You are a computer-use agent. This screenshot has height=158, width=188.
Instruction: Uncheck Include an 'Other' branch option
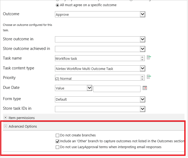click(x=57, y=141)
